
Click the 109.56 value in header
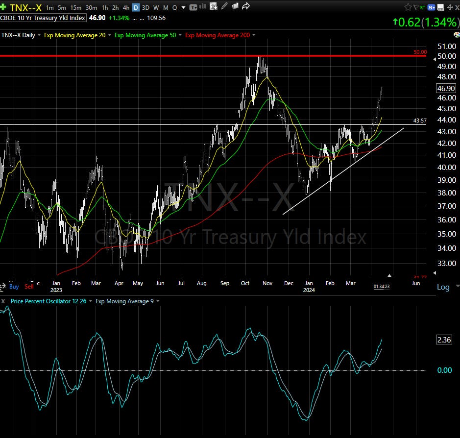(x=156, y=18)
